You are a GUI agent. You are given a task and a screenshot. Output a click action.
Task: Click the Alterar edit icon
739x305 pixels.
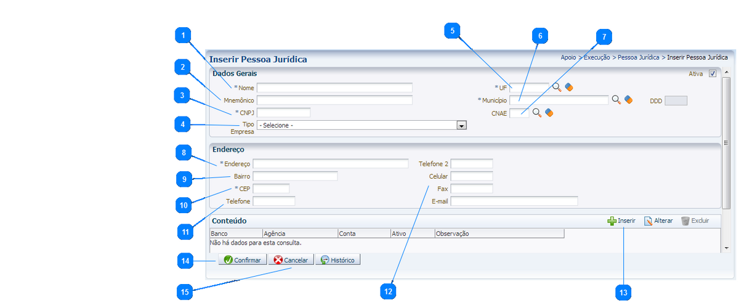click(x=648, y=221)
